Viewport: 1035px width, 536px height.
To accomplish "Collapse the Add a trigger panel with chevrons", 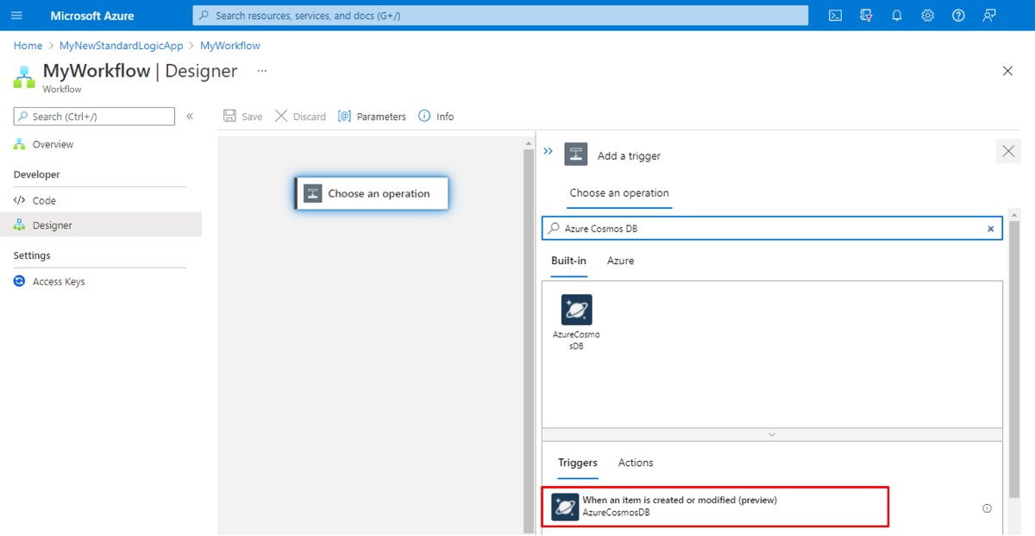I will pos(548,151).
